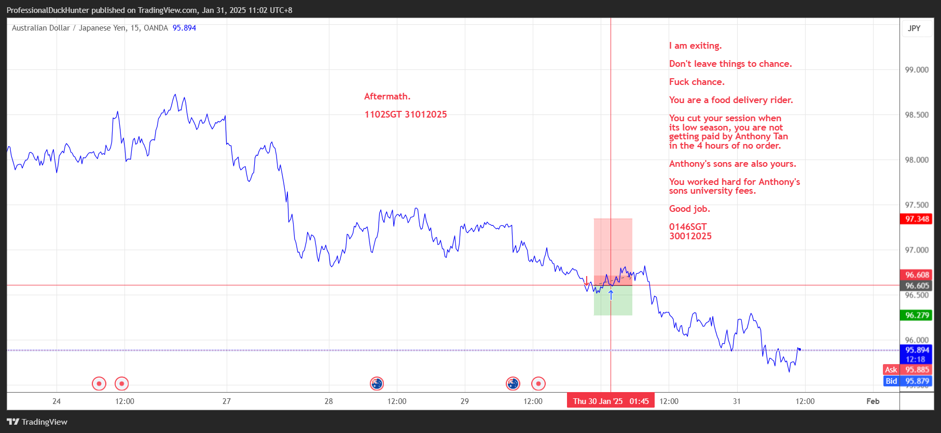Click the 97.000 price axis label
The height and width of the screenshot is (433, 941).
[x=917, y=250]
